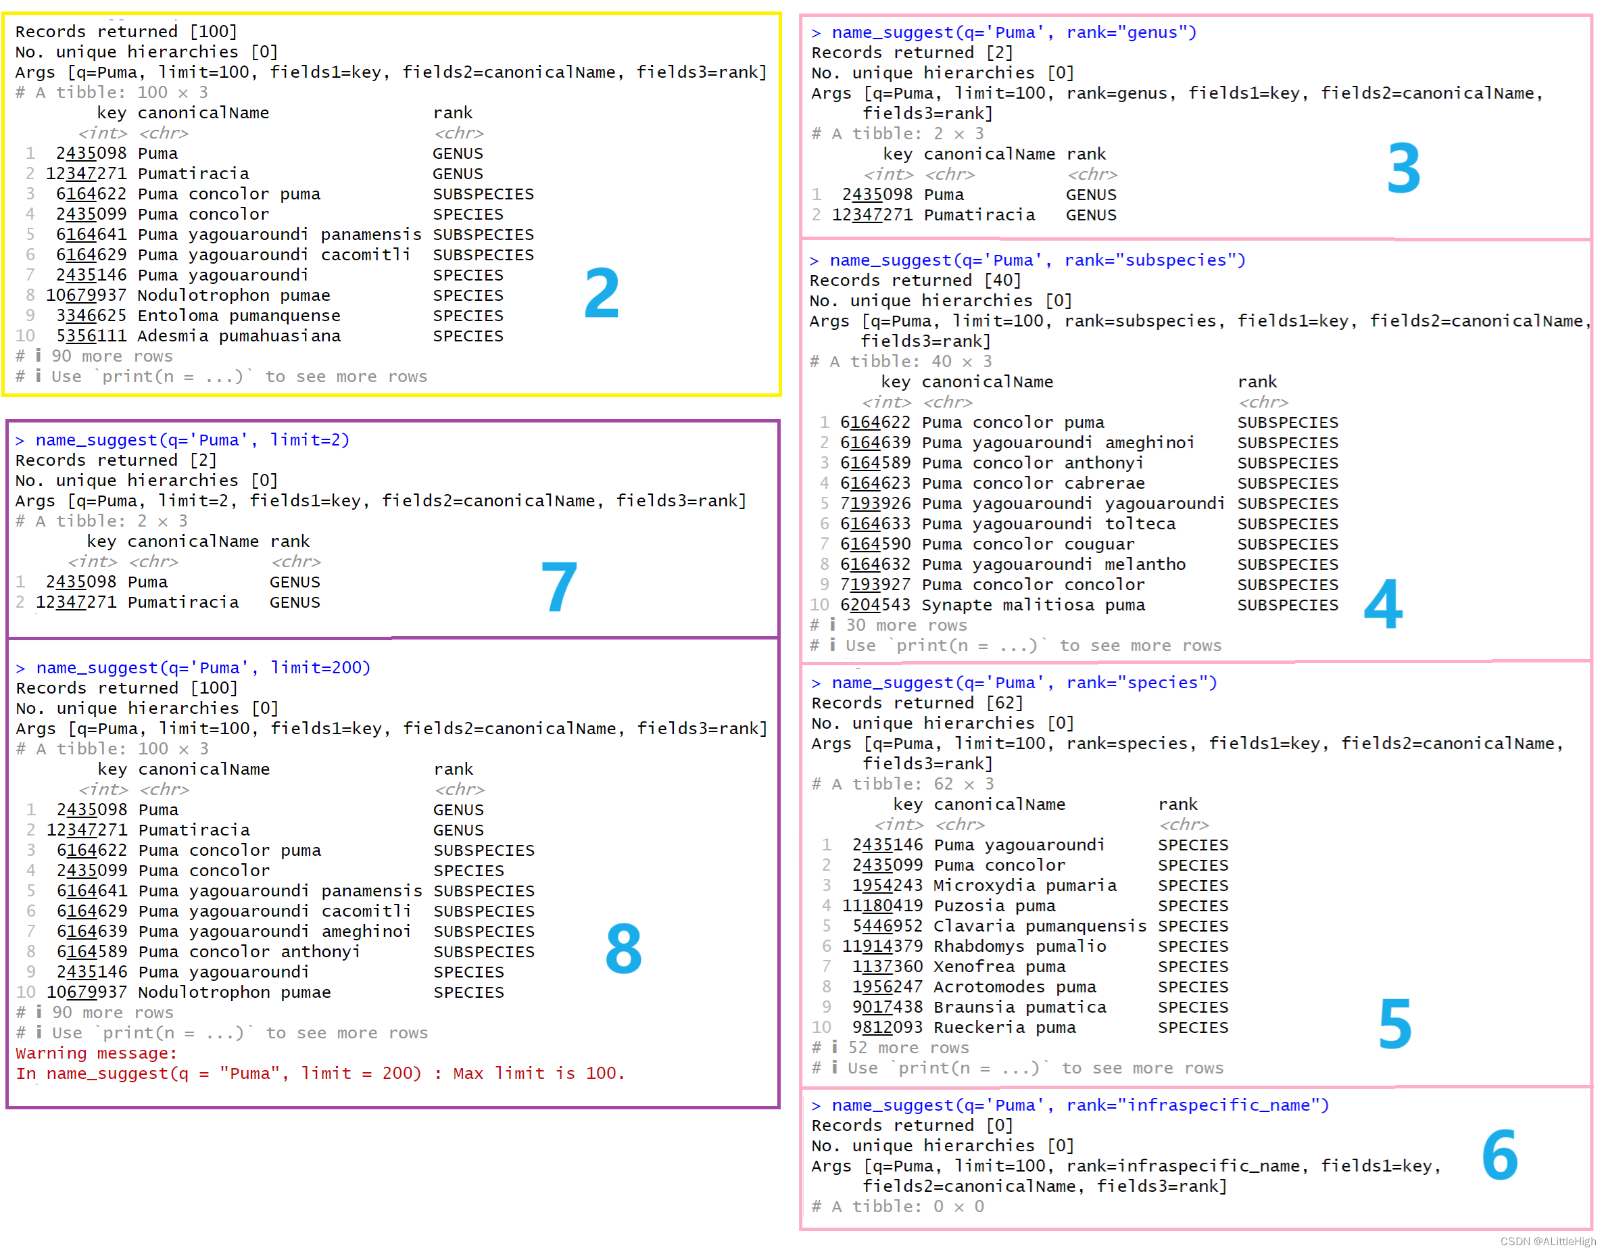Select 'Rueckeria puma' species name
The width and height of the screenshot is (1606, 1254).
pyautogui.click(x=1005, y=1028)
